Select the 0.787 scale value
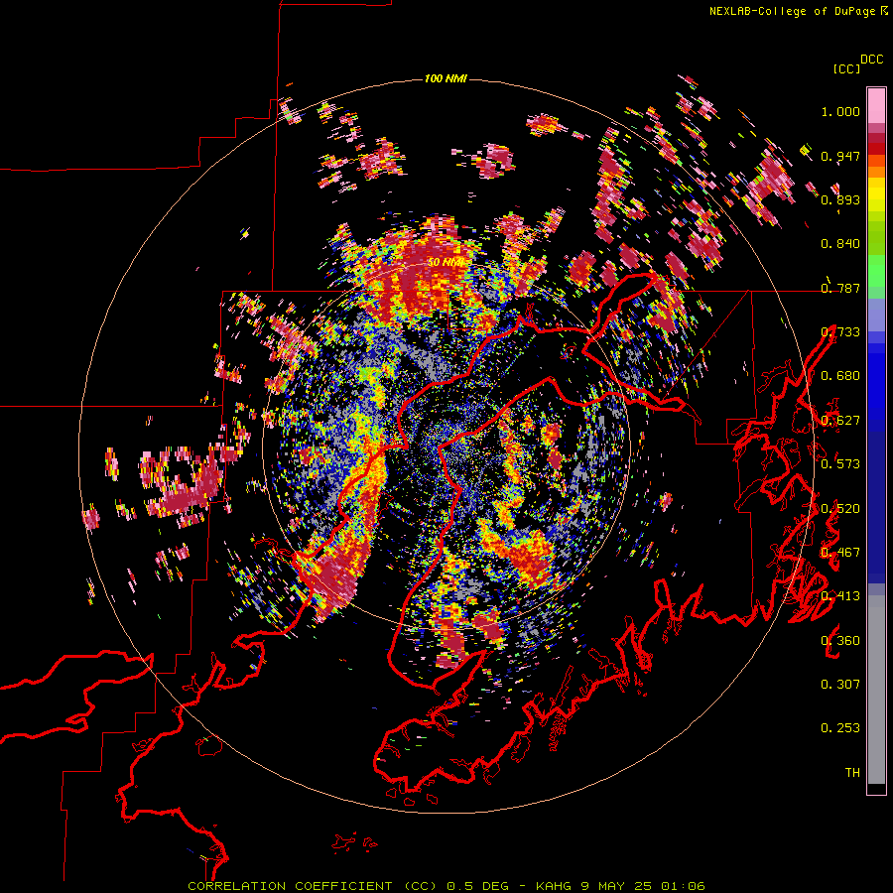The height and width of the screenshot is (893, 893). coord(840,288)
